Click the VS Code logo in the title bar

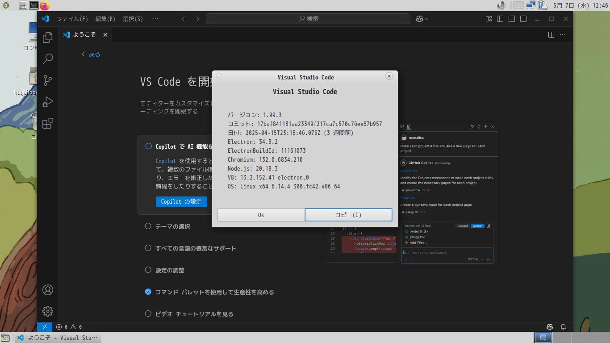point(45,19)
